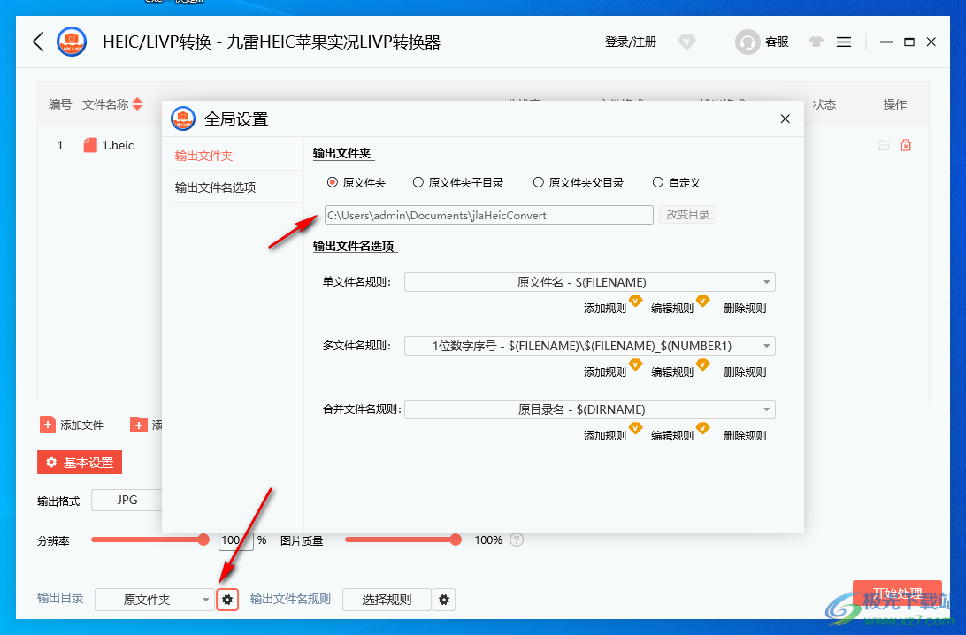
Task: Click the red file icon for 1.heic
Action: point(90,145)
